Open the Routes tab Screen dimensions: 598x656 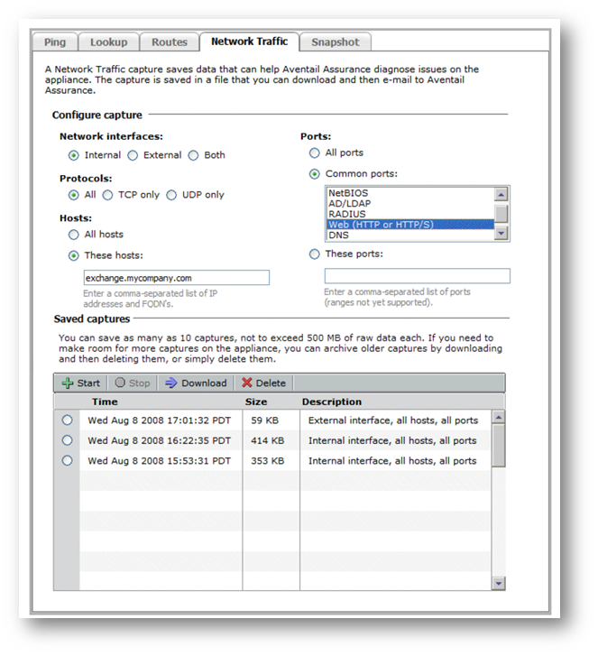coord(170,42)
